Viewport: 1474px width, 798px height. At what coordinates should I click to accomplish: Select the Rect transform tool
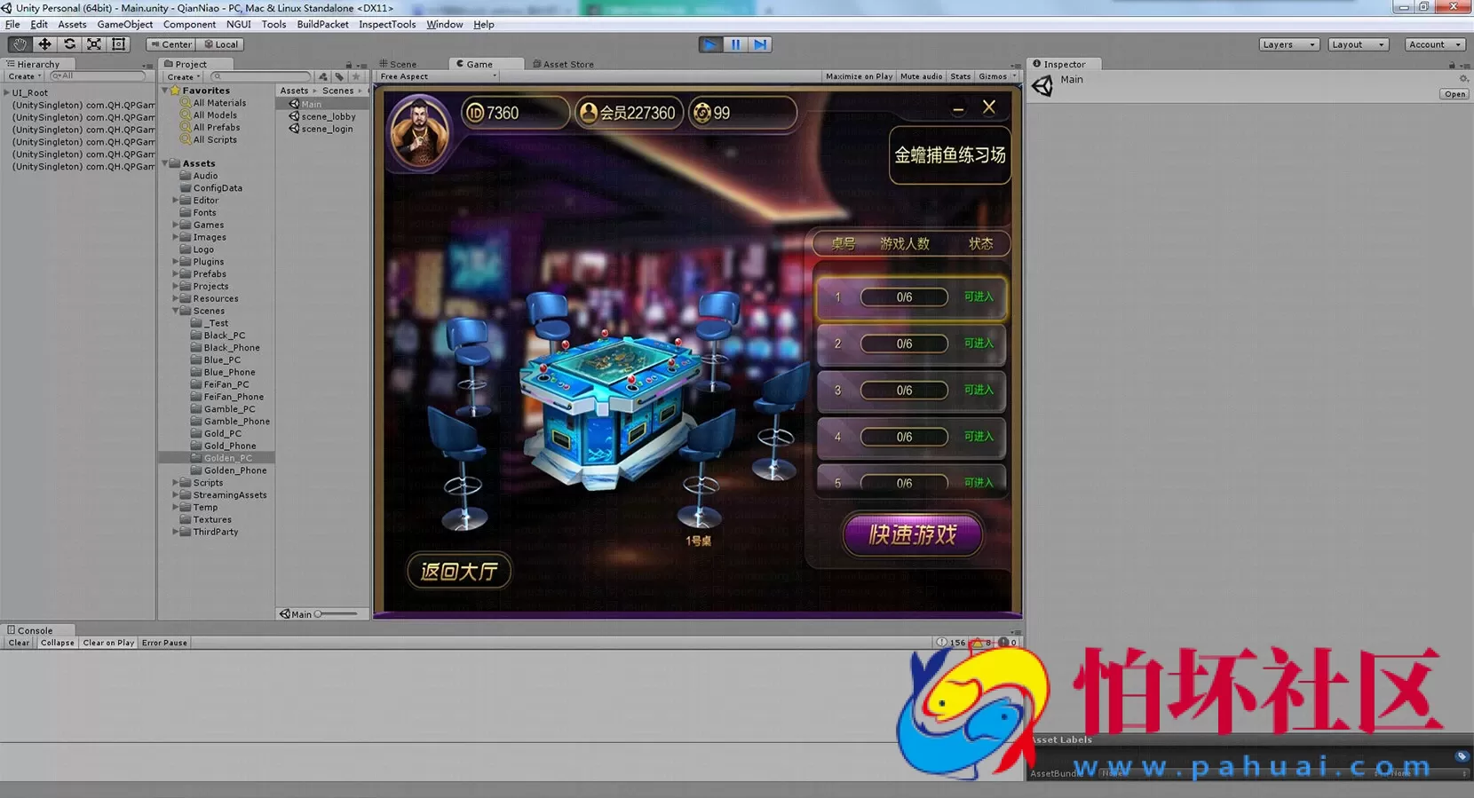pyautogui.click(x=119, y=44)
